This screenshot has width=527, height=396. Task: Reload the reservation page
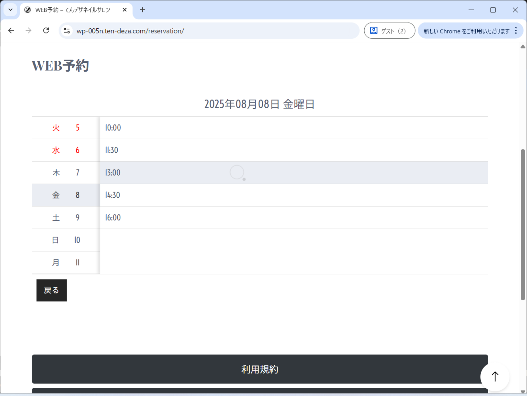click(x=46, y=31)
